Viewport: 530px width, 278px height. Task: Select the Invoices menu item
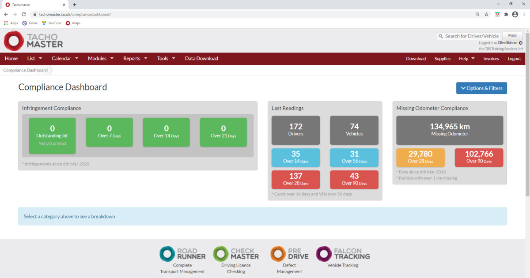[491, 59]
